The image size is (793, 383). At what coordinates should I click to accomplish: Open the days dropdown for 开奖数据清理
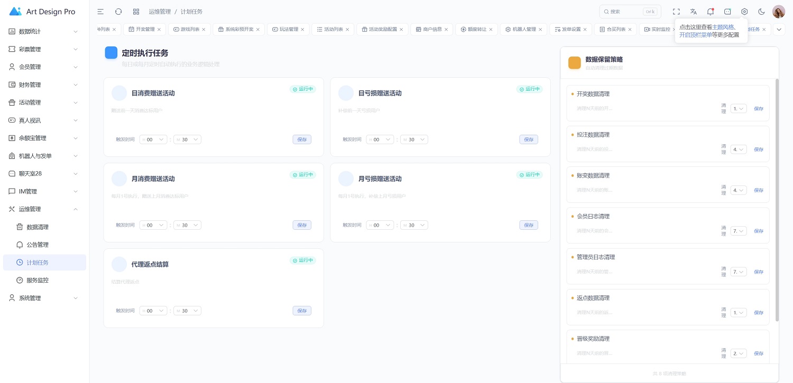[x=739, y=109]
